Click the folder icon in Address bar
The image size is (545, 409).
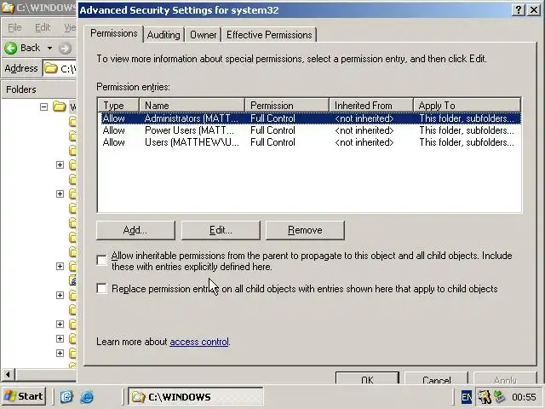click(51, 68)
